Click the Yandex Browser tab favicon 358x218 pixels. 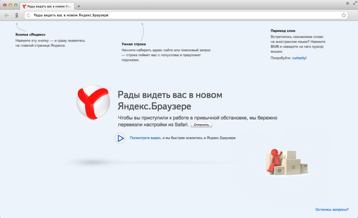click(24, 6)
